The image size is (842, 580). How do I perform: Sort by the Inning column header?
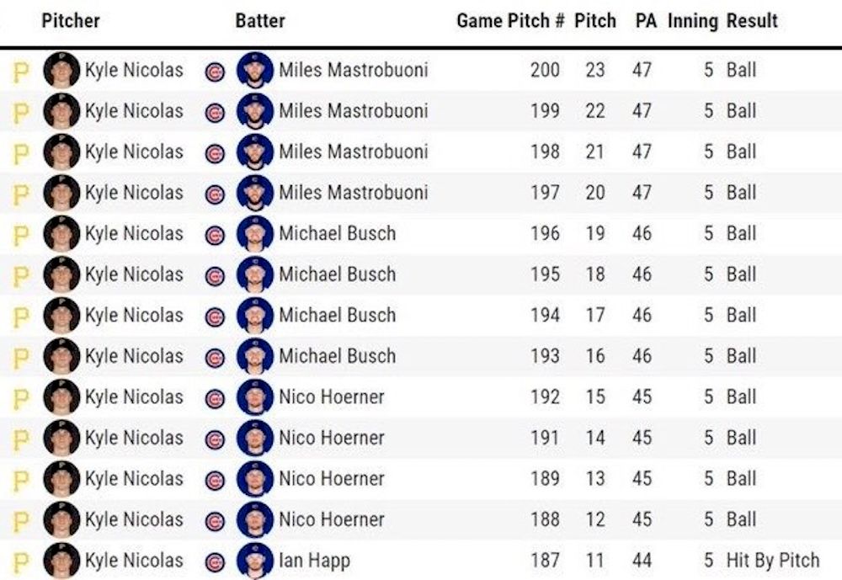[693, 22]
